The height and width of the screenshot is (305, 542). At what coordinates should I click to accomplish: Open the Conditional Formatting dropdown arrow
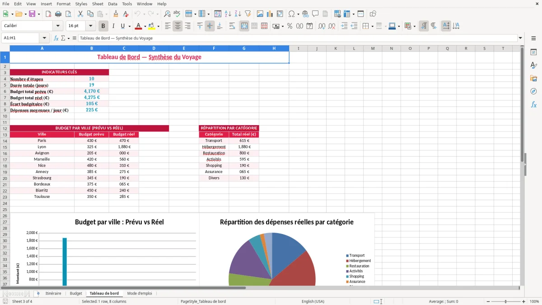tap(414, 26)
